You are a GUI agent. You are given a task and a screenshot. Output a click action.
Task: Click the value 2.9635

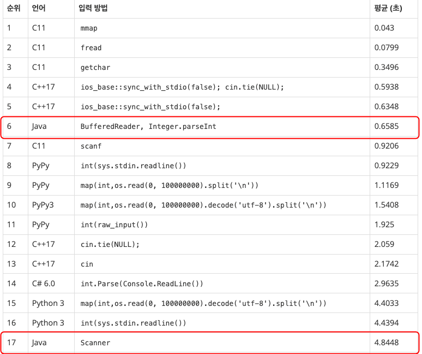(386, 284)
